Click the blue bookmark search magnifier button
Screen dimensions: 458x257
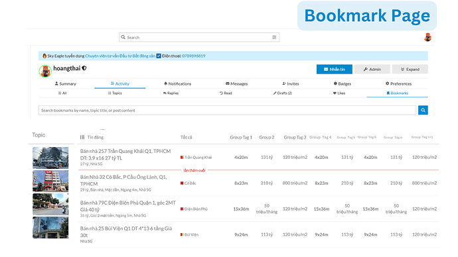click(x=423, y=110)
